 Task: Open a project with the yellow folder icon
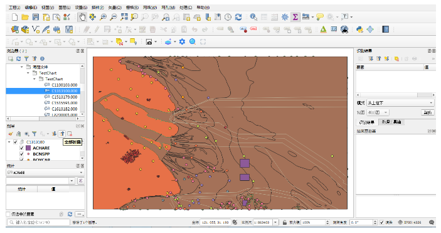[x=25, y=17]
